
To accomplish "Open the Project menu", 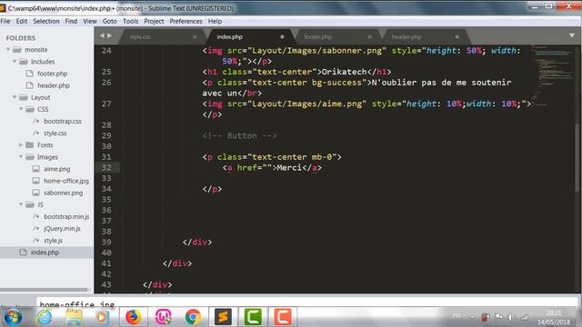I will [154, 21].
